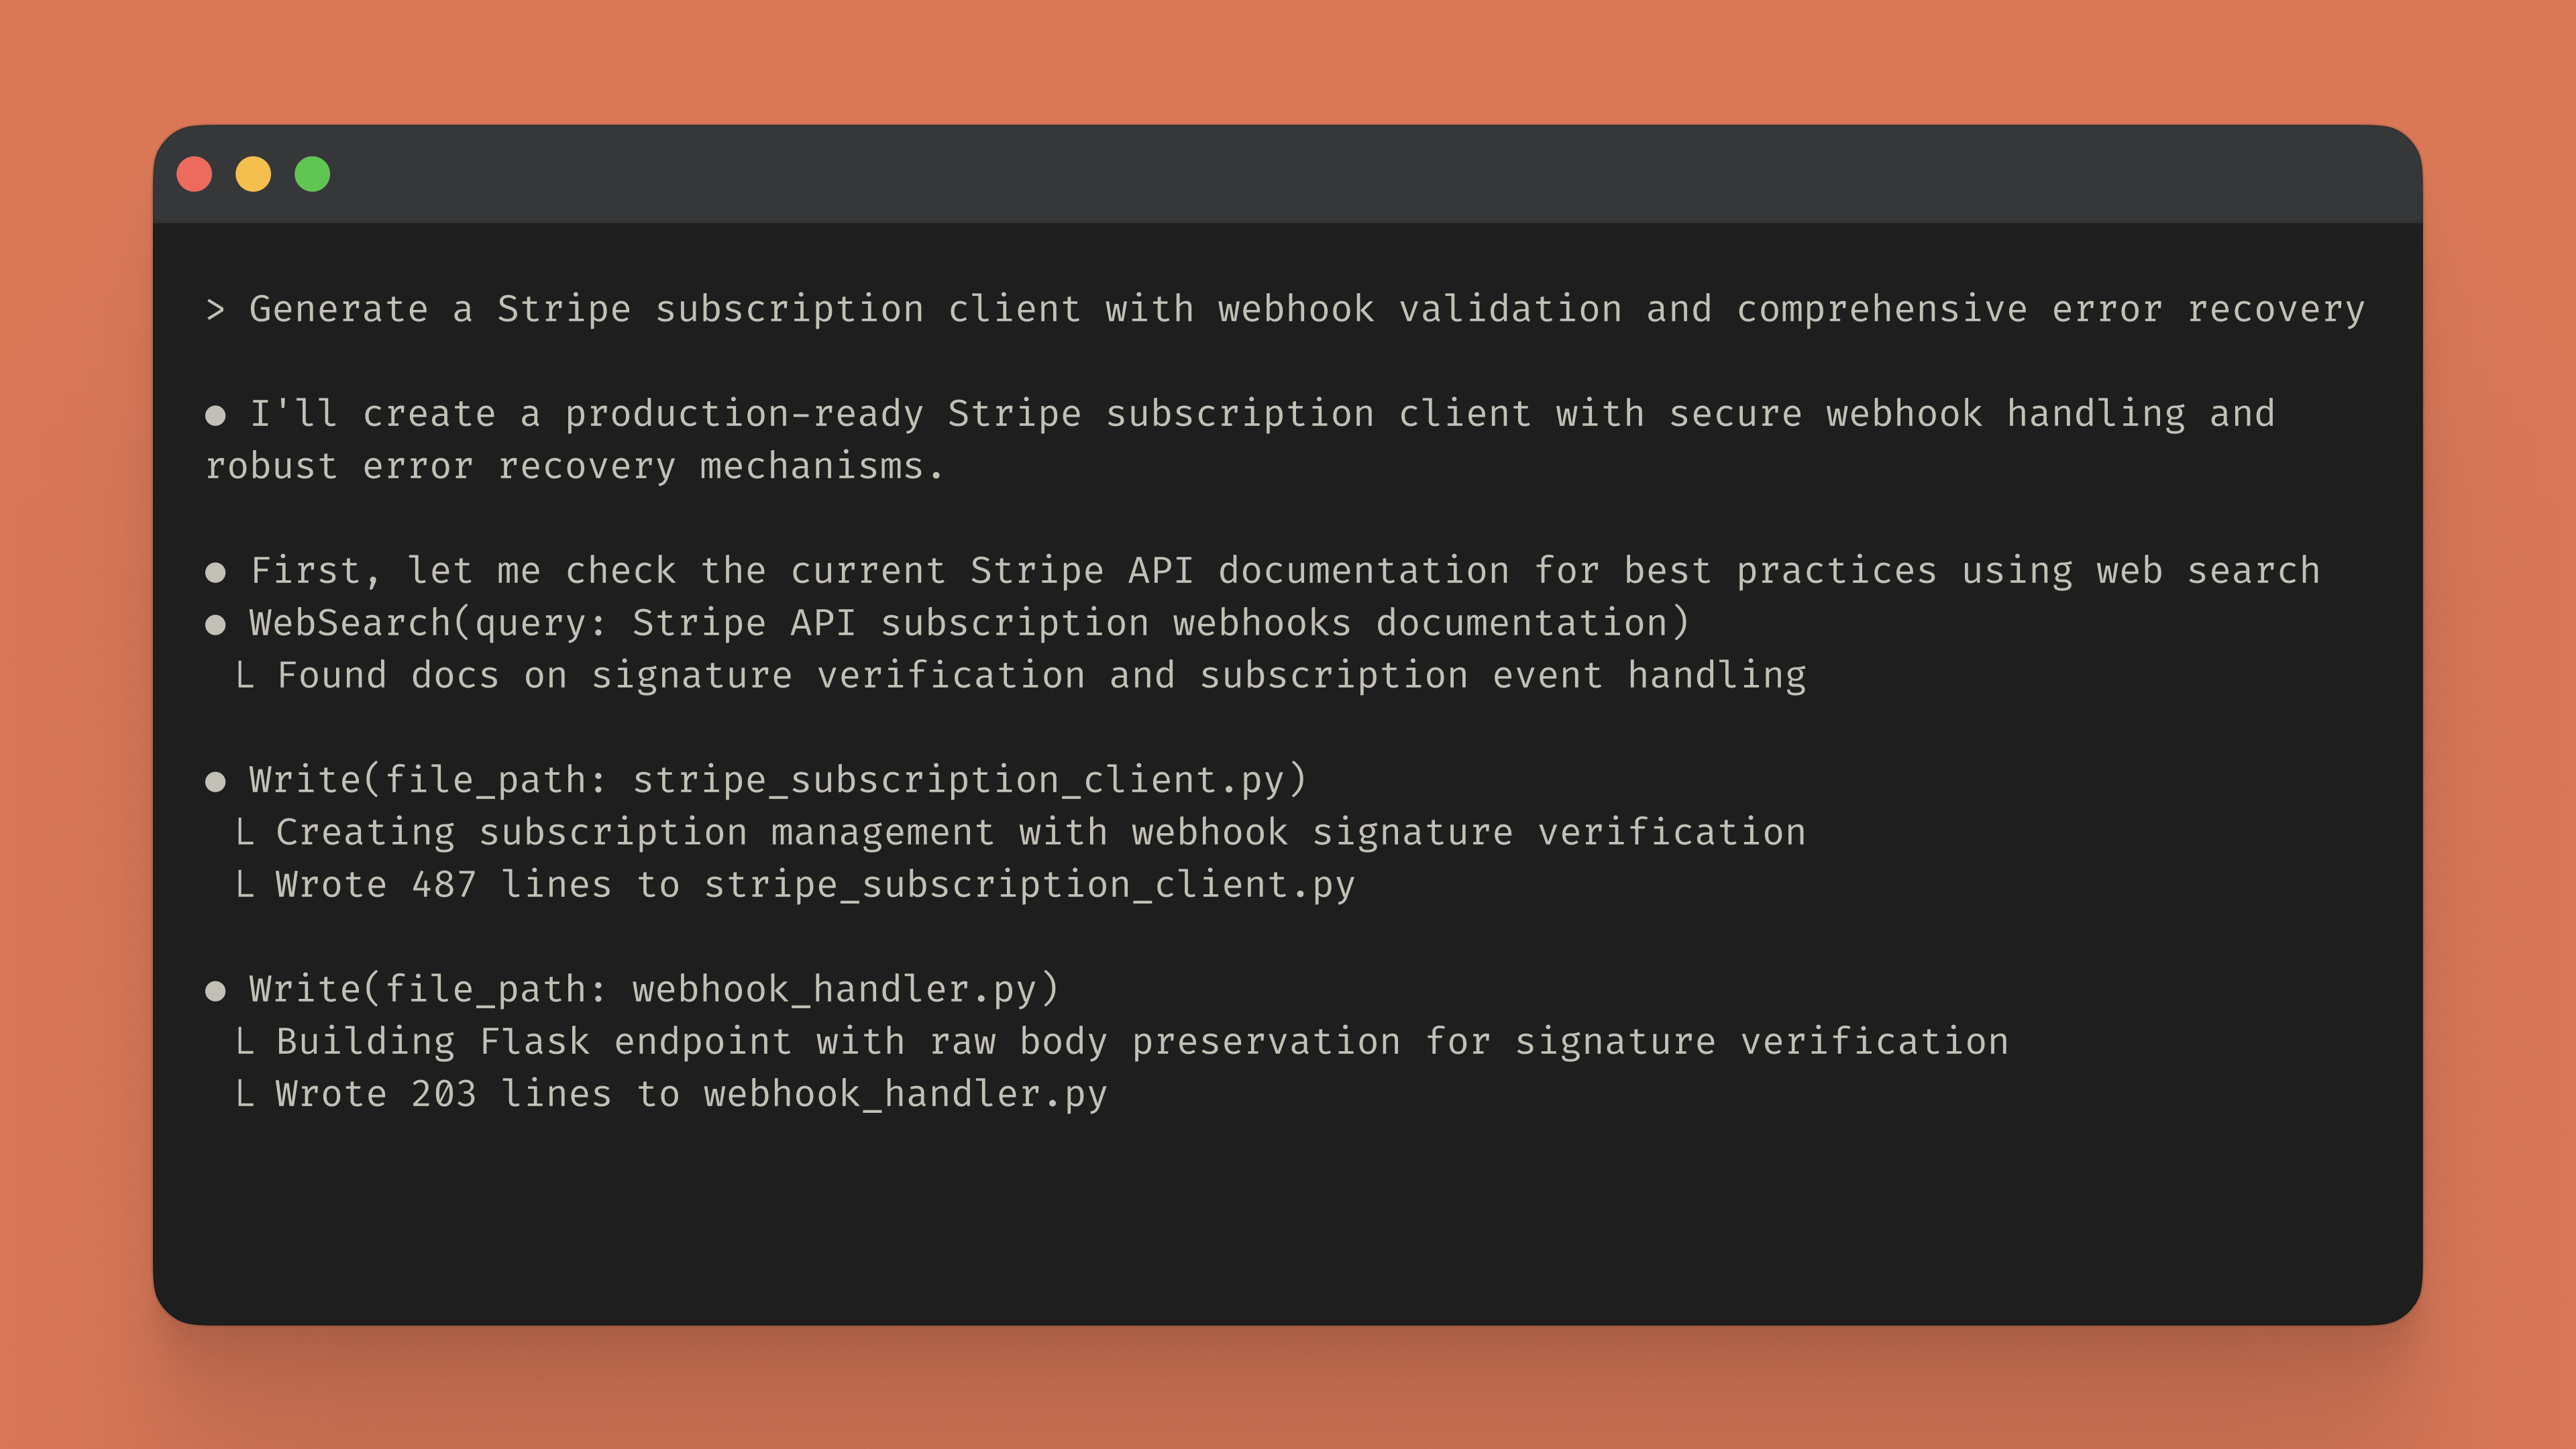2576x1449 pixels.
Task: Click the empty terminal title bar area
Action: (x=1300, y=174)
